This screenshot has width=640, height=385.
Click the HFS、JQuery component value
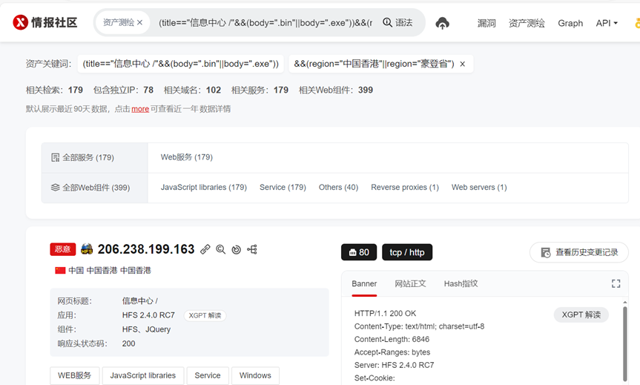pyautogui.click(x=146, y=329)
